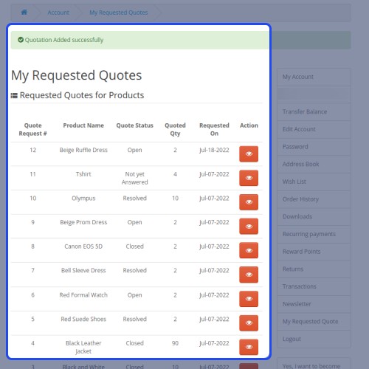The width and height of the screenshot is (369, 369).
Task: Open My Requested Quotes breadcrumb
Action: tap(119, 13)
